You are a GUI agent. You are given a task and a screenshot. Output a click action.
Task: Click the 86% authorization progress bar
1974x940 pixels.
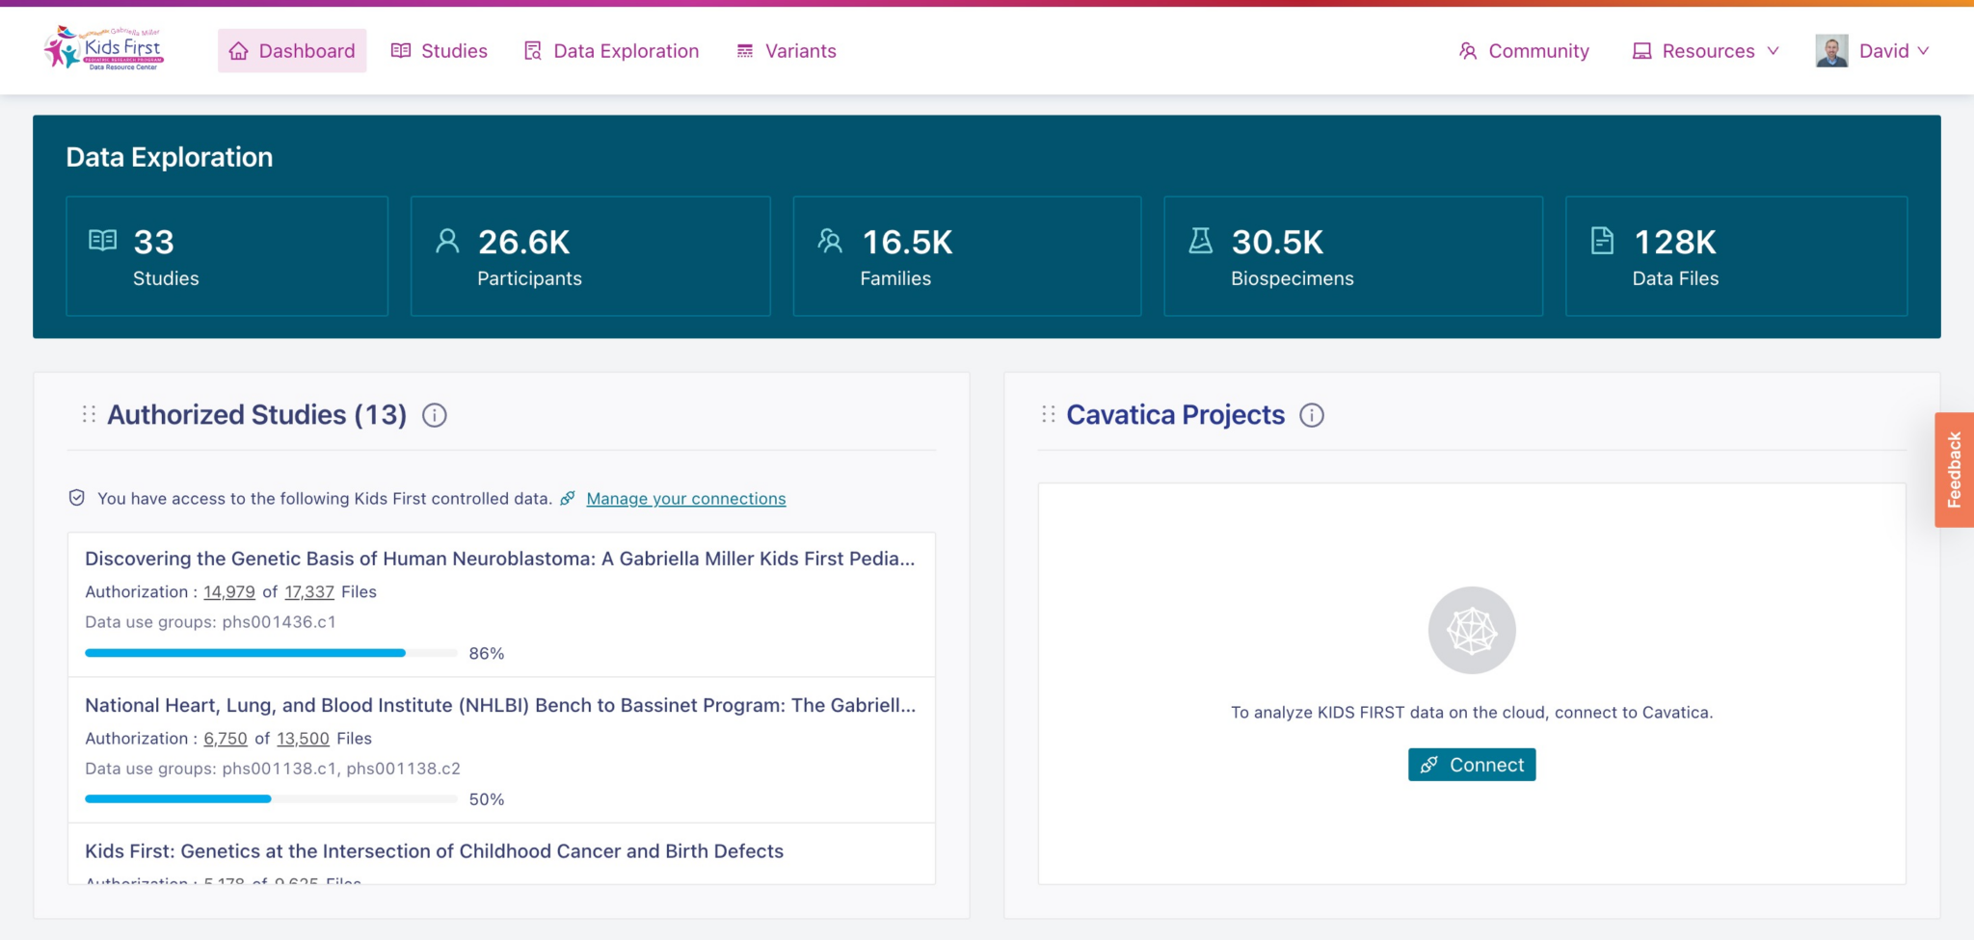click(271, 653)
